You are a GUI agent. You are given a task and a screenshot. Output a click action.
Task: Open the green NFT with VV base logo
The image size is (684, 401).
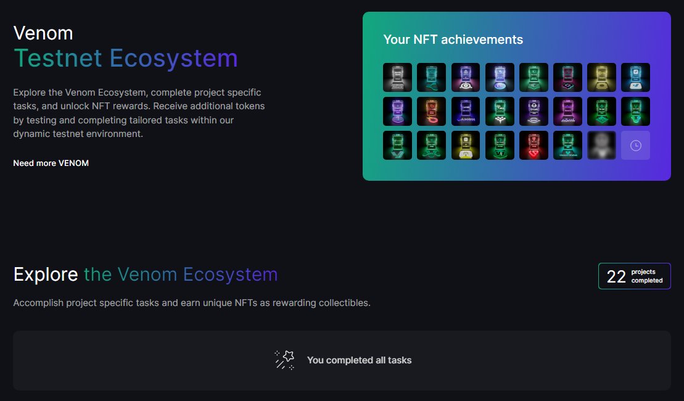click(500, 146)
